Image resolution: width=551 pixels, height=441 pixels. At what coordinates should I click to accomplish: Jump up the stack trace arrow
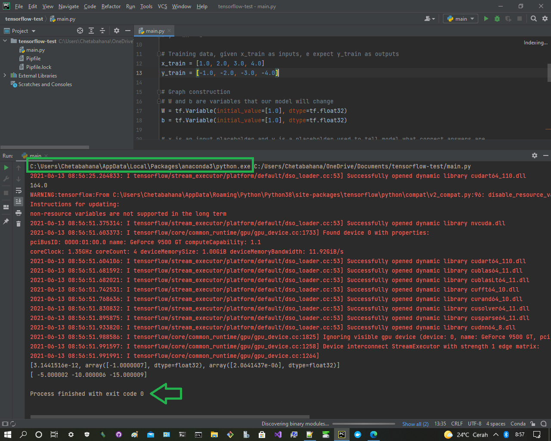(x=19, y=168)
